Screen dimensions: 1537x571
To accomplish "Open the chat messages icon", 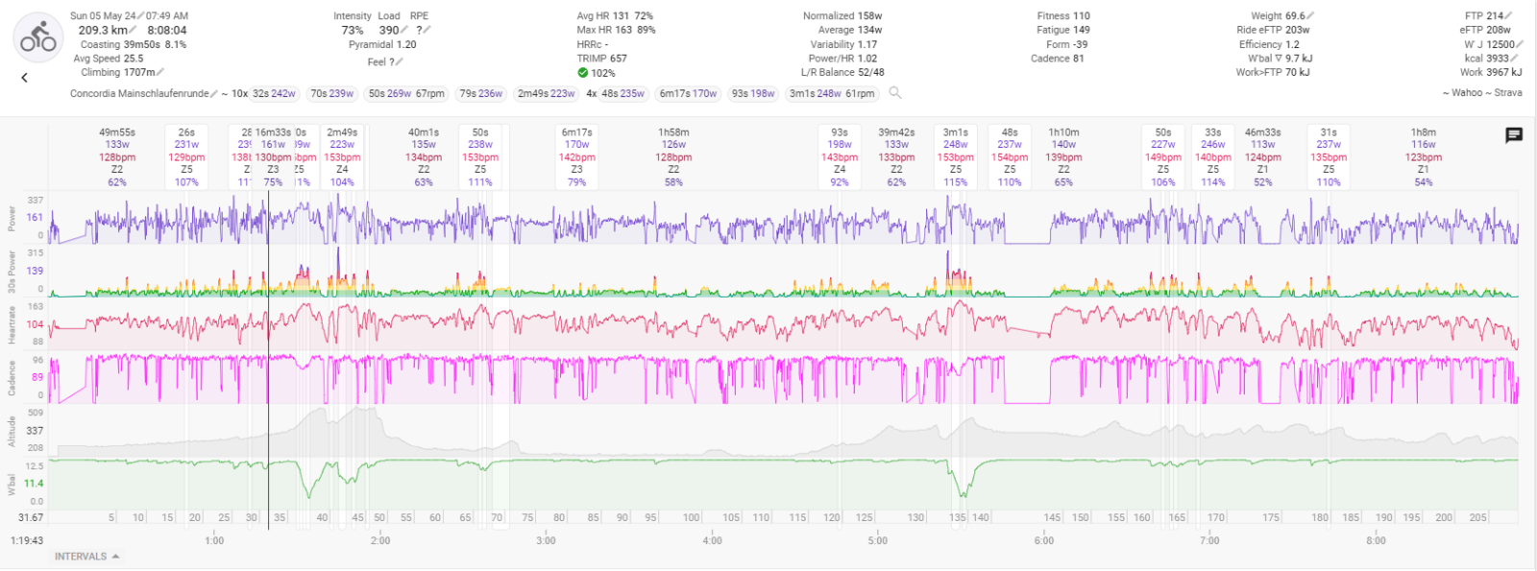I will (1514, 135).
